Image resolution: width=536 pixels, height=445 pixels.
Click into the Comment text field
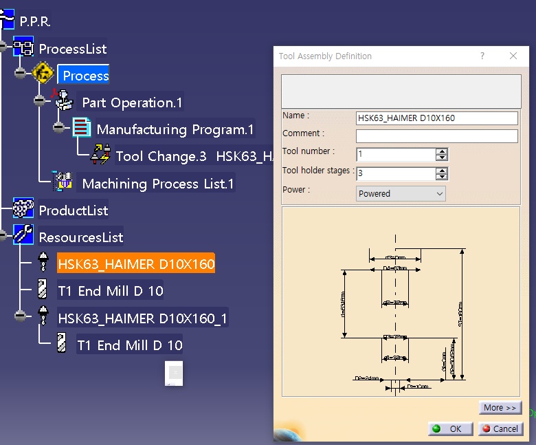pos(437,135)
